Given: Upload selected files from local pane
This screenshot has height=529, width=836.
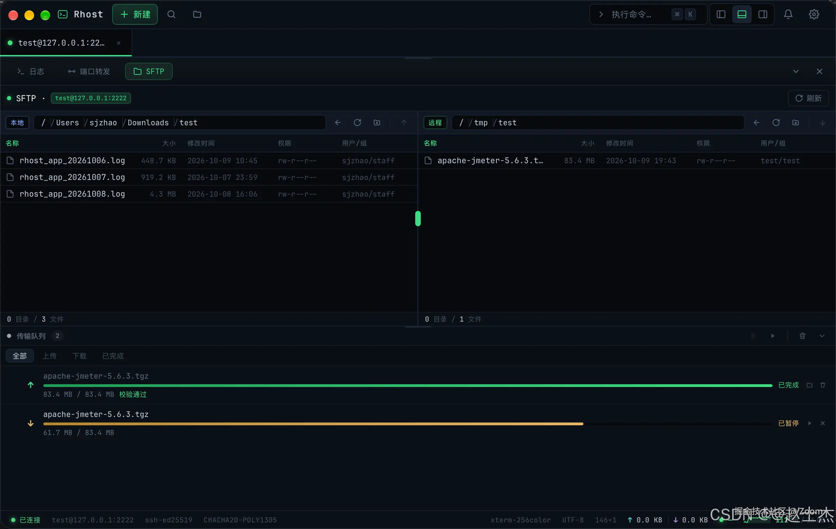Looking at the screenshot, I should pyautogui.click(x=404, y=123).
